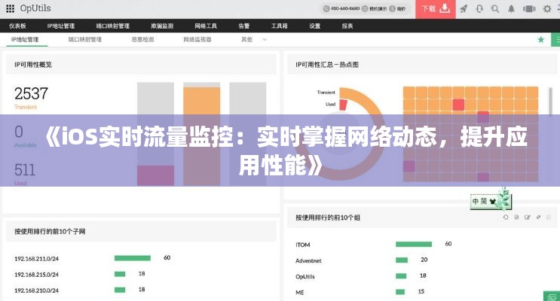Click the red cell in heatmap
The height and width of the screenshot is (301, 560).
coord(458,105)
